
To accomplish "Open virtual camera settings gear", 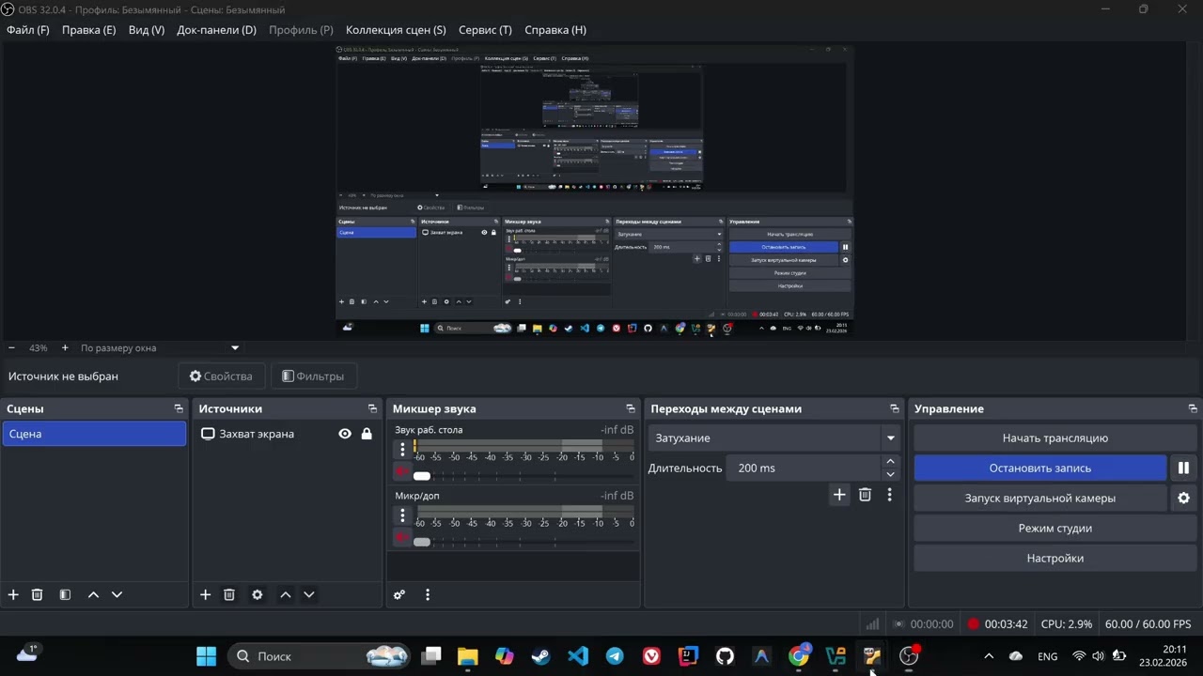I will [x=1183, y=498].
